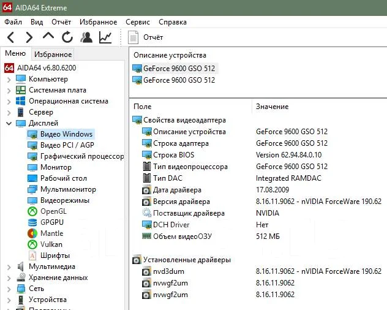Expand the Сеть tree node
The height and width of the screenshot is (310, 387).
click(x=9, y=289)
